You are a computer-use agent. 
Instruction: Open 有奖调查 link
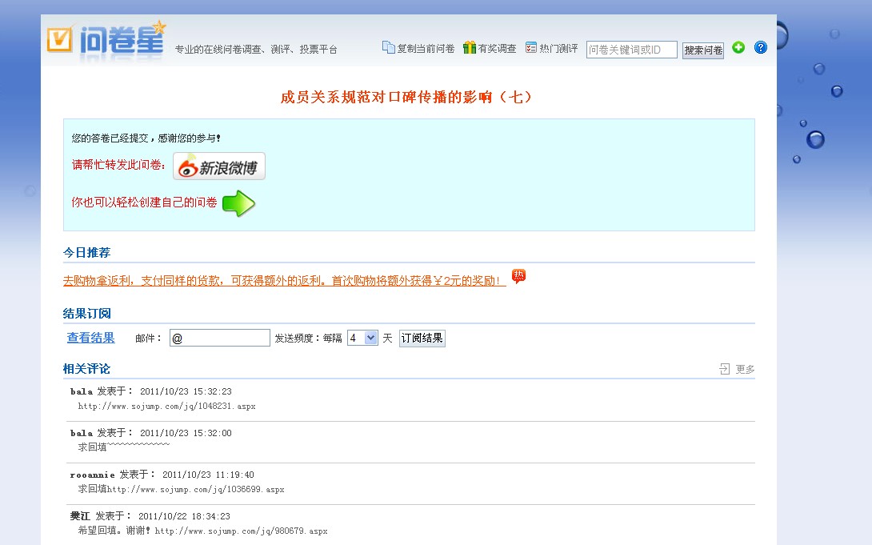(497, 48)
